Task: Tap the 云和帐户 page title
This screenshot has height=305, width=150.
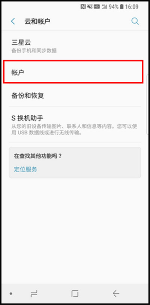Action: click(37, 21)
